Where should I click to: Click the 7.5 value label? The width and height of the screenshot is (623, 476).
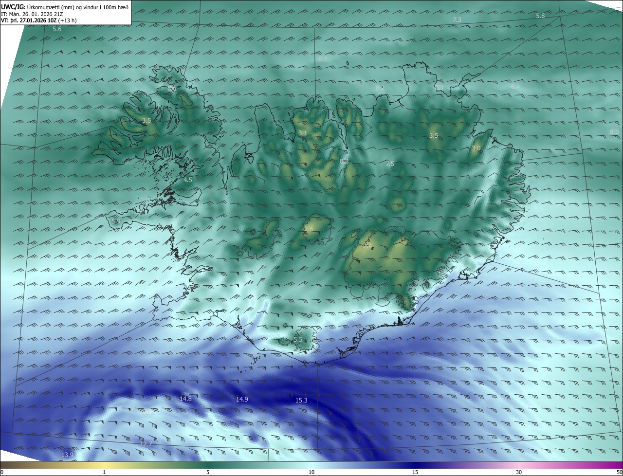pos(390,164)
